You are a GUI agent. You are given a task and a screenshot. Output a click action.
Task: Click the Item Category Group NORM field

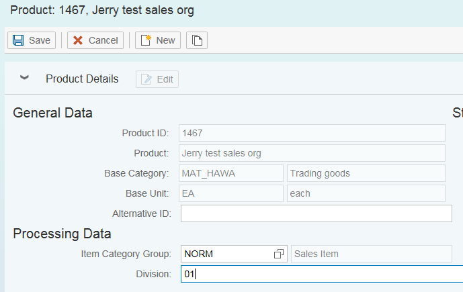pyautogui.click(x=234, y=254)
